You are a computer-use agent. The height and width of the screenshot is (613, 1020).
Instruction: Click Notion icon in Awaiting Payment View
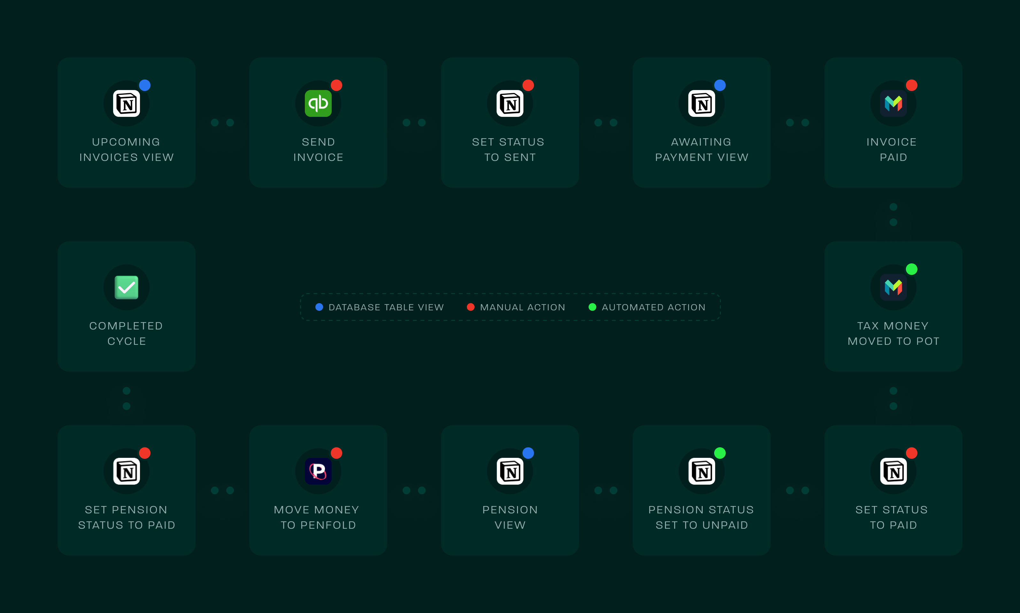point(702,103)
